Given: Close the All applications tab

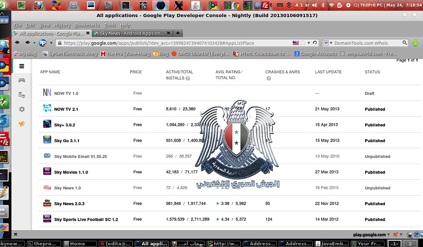Looking at the screenshot, I should pyautogui.click(x=88, y=33).
